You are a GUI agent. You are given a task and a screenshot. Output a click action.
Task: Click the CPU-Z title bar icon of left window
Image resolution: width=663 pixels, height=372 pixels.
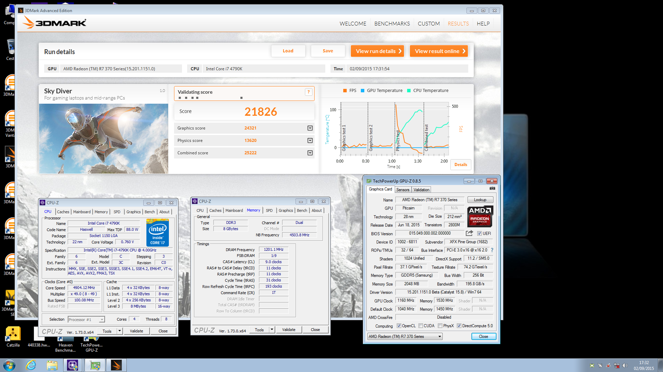click(42, 203)
